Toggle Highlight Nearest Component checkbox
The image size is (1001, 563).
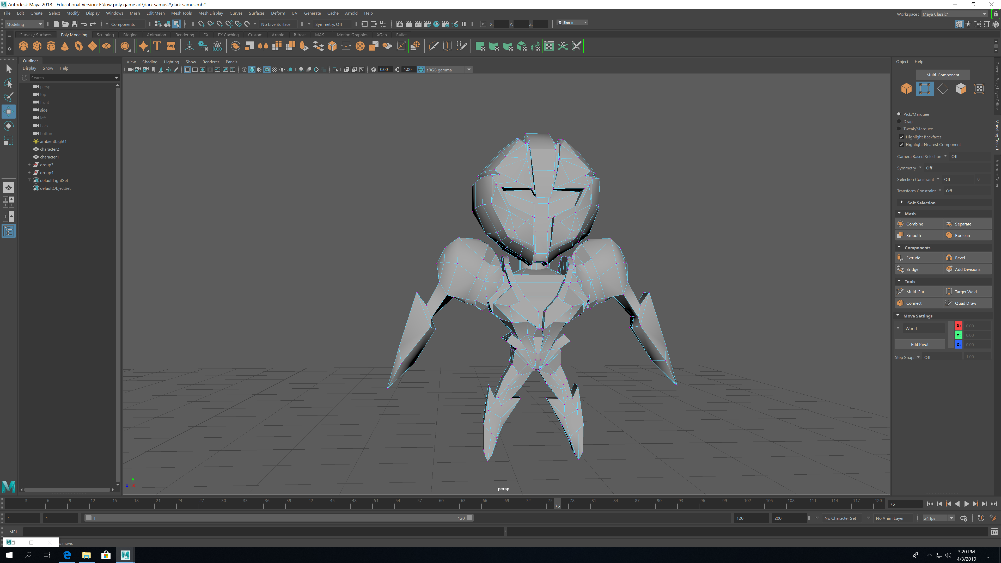click(901, 145)
